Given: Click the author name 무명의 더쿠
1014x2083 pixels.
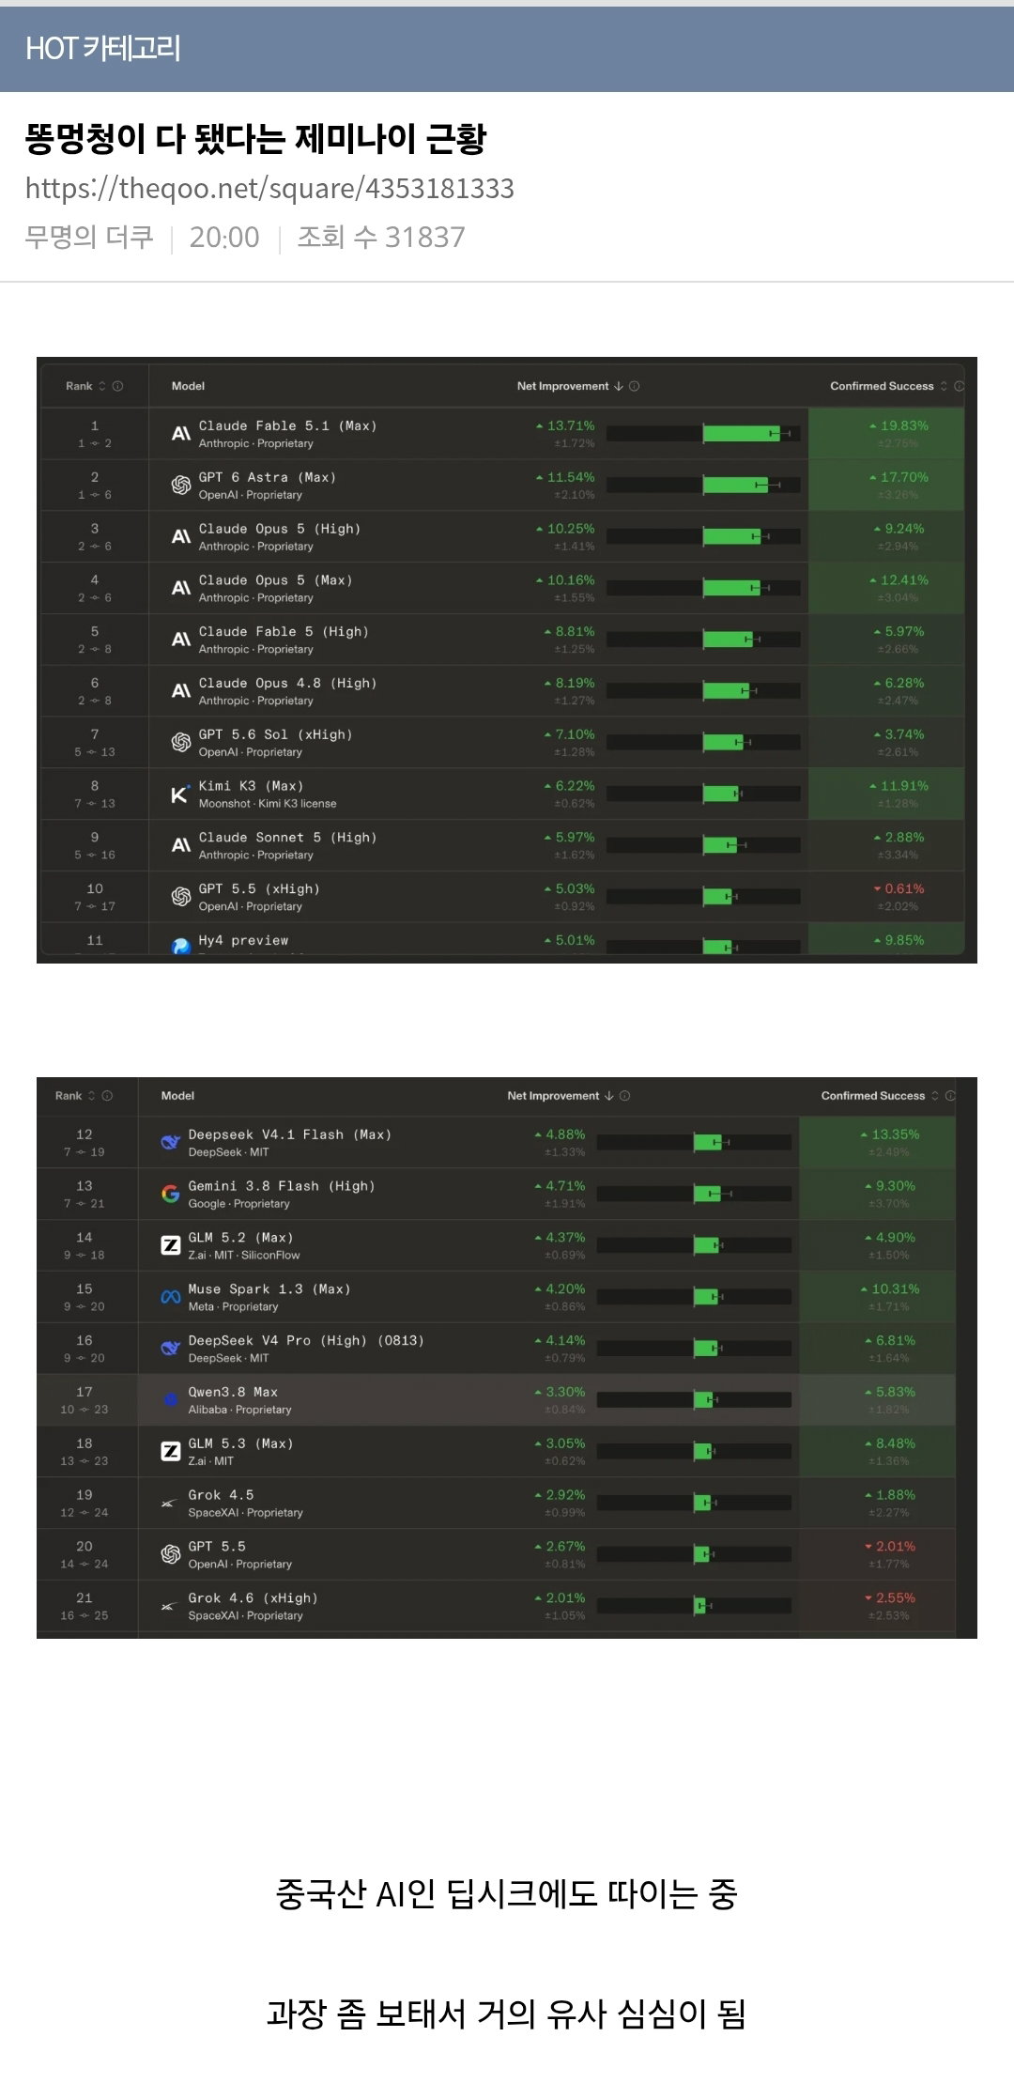Looking at the screenshot, I should [89, 237].
